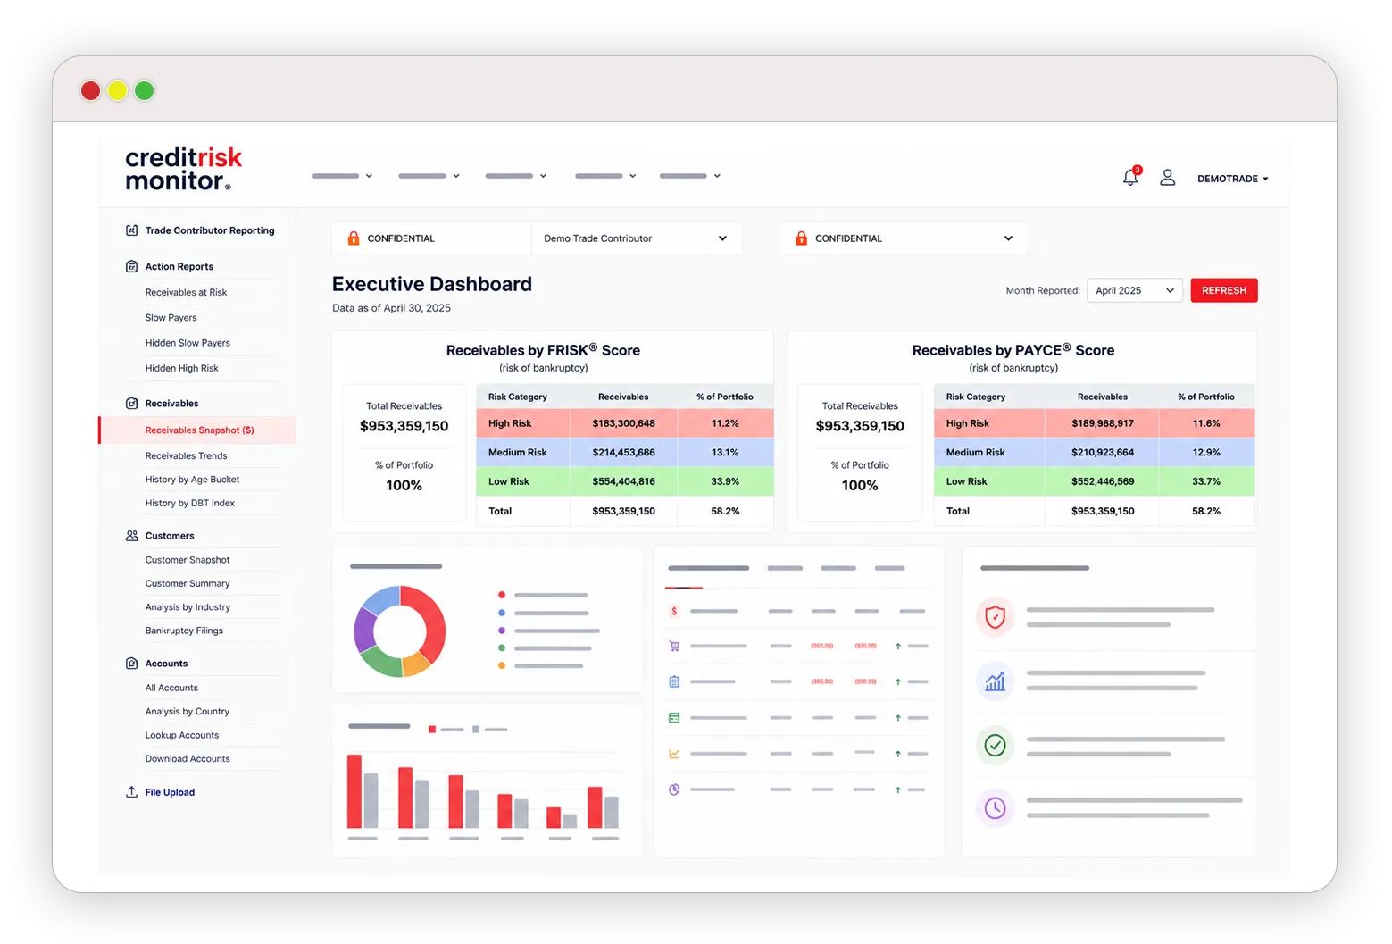The height and width of the screenshot is (944, 1392).
Task: Click the PAYCE High Risk $189,988,917 cell
Action: point(1103,423)
